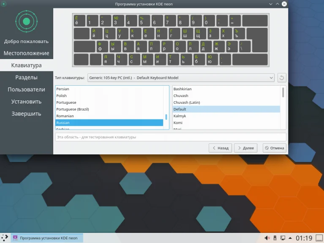
Task: Close the installer window
Action: tap(284, 4)
